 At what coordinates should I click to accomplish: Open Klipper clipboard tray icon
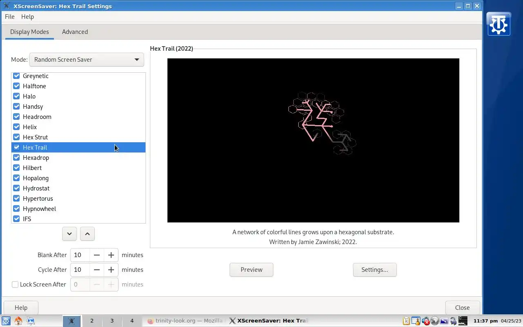406,321
